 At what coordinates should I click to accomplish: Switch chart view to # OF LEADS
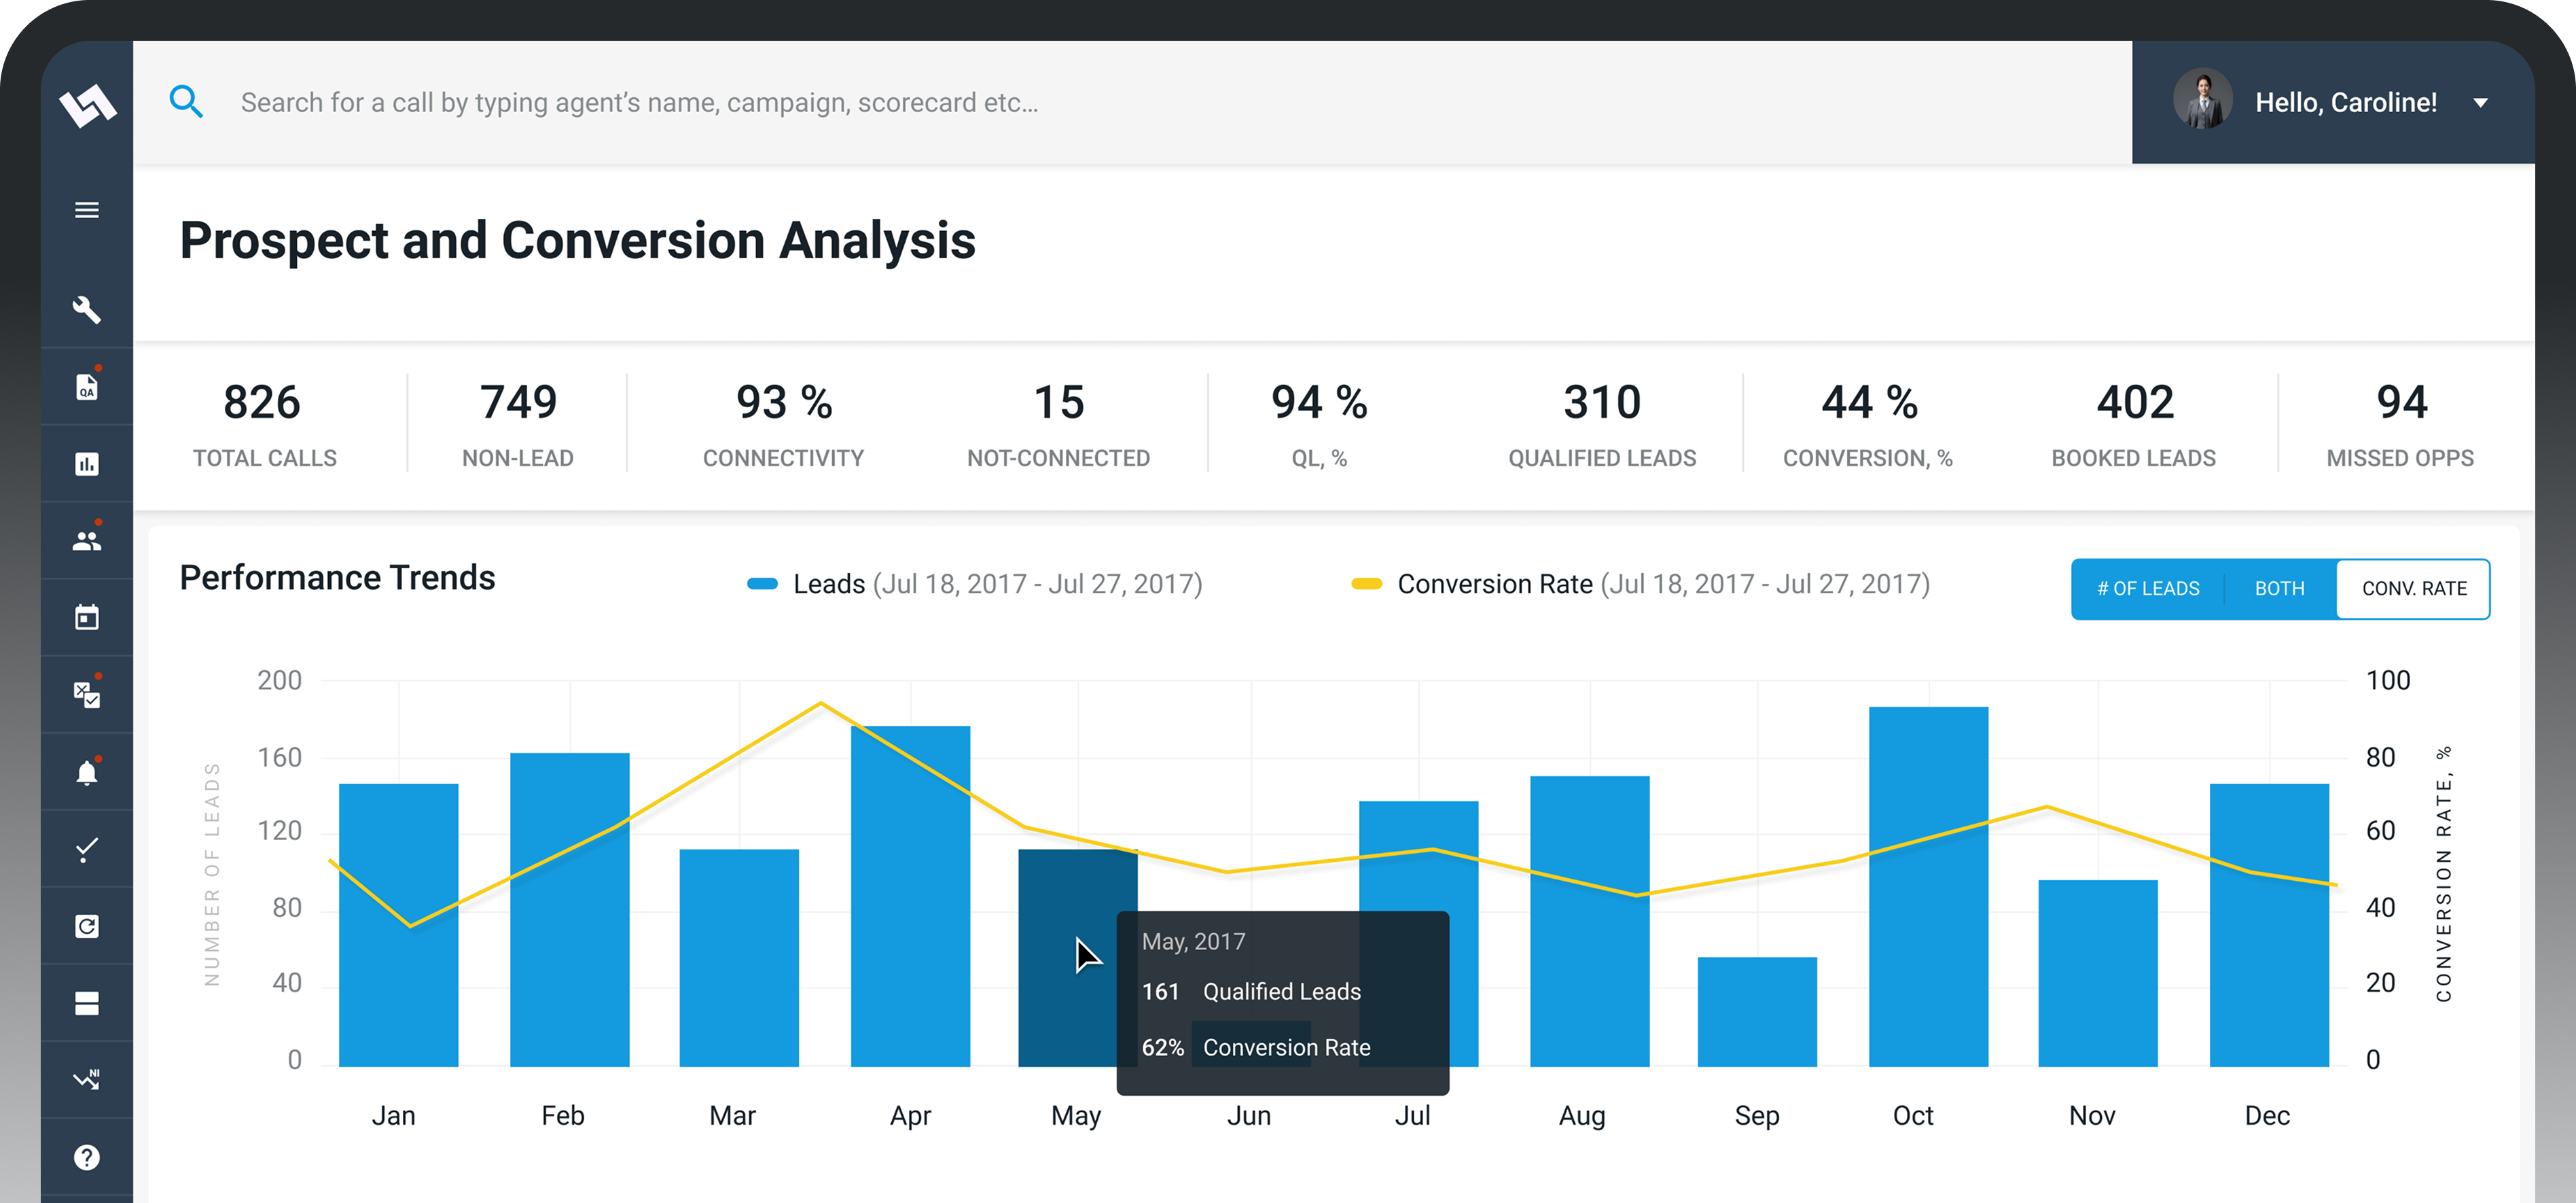(x=2148, y=589)
